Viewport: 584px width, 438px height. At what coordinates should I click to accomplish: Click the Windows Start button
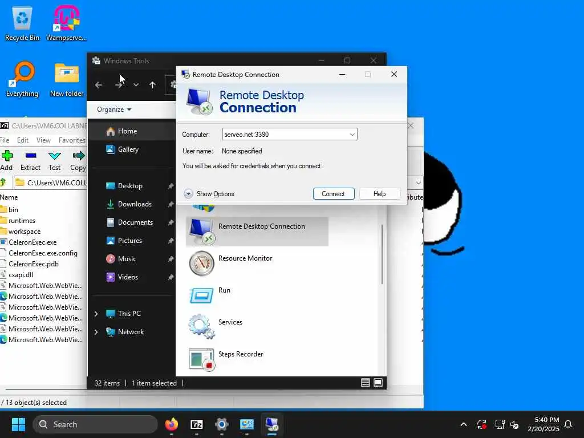point(18,424)
